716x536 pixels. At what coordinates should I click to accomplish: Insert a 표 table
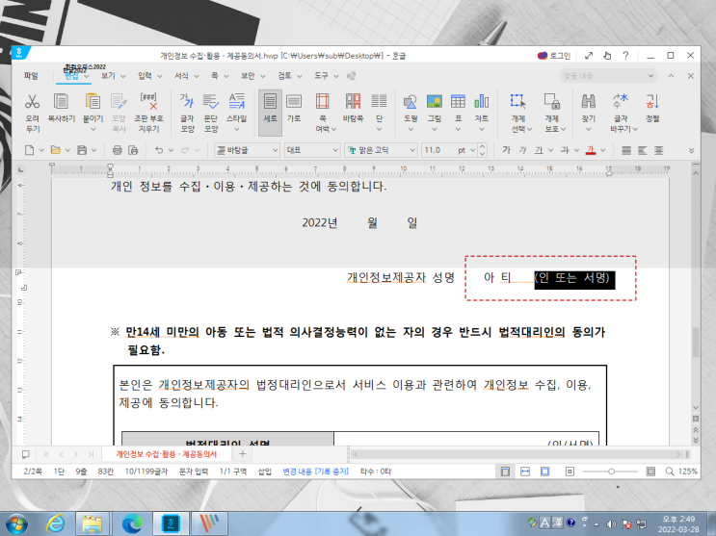coord(458,102)
